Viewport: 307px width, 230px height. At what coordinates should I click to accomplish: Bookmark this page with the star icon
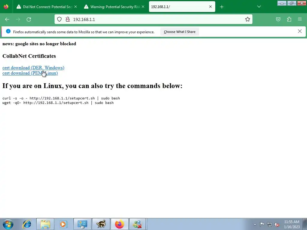click(247, 19)
